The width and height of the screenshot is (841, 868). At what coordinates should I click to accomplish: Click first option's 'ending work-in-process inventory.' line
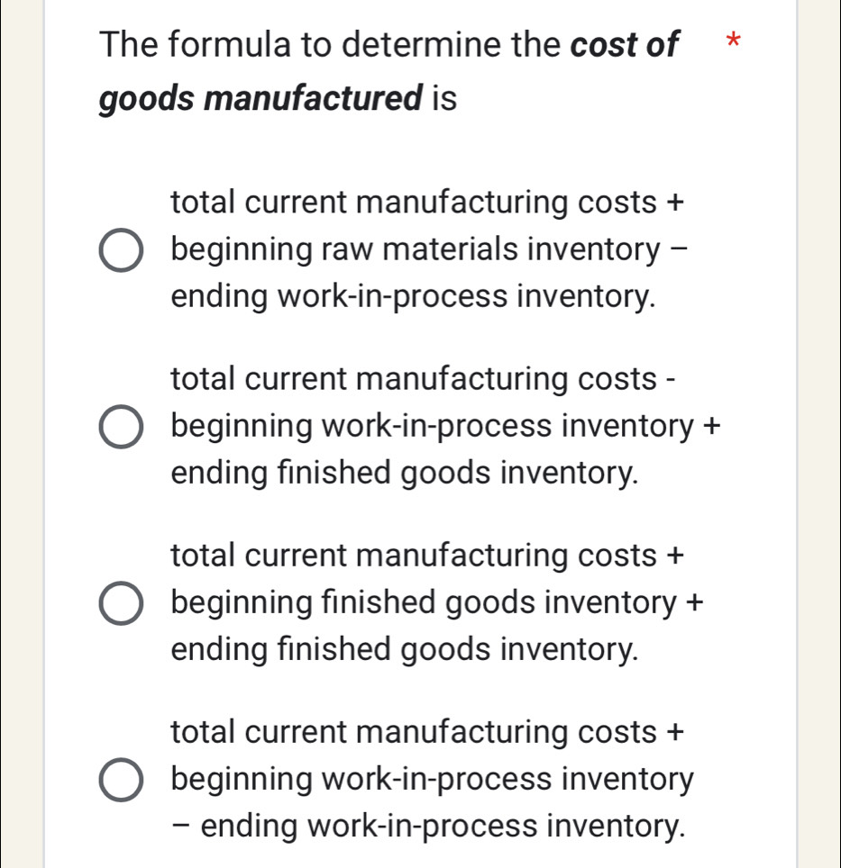[413, 294]
